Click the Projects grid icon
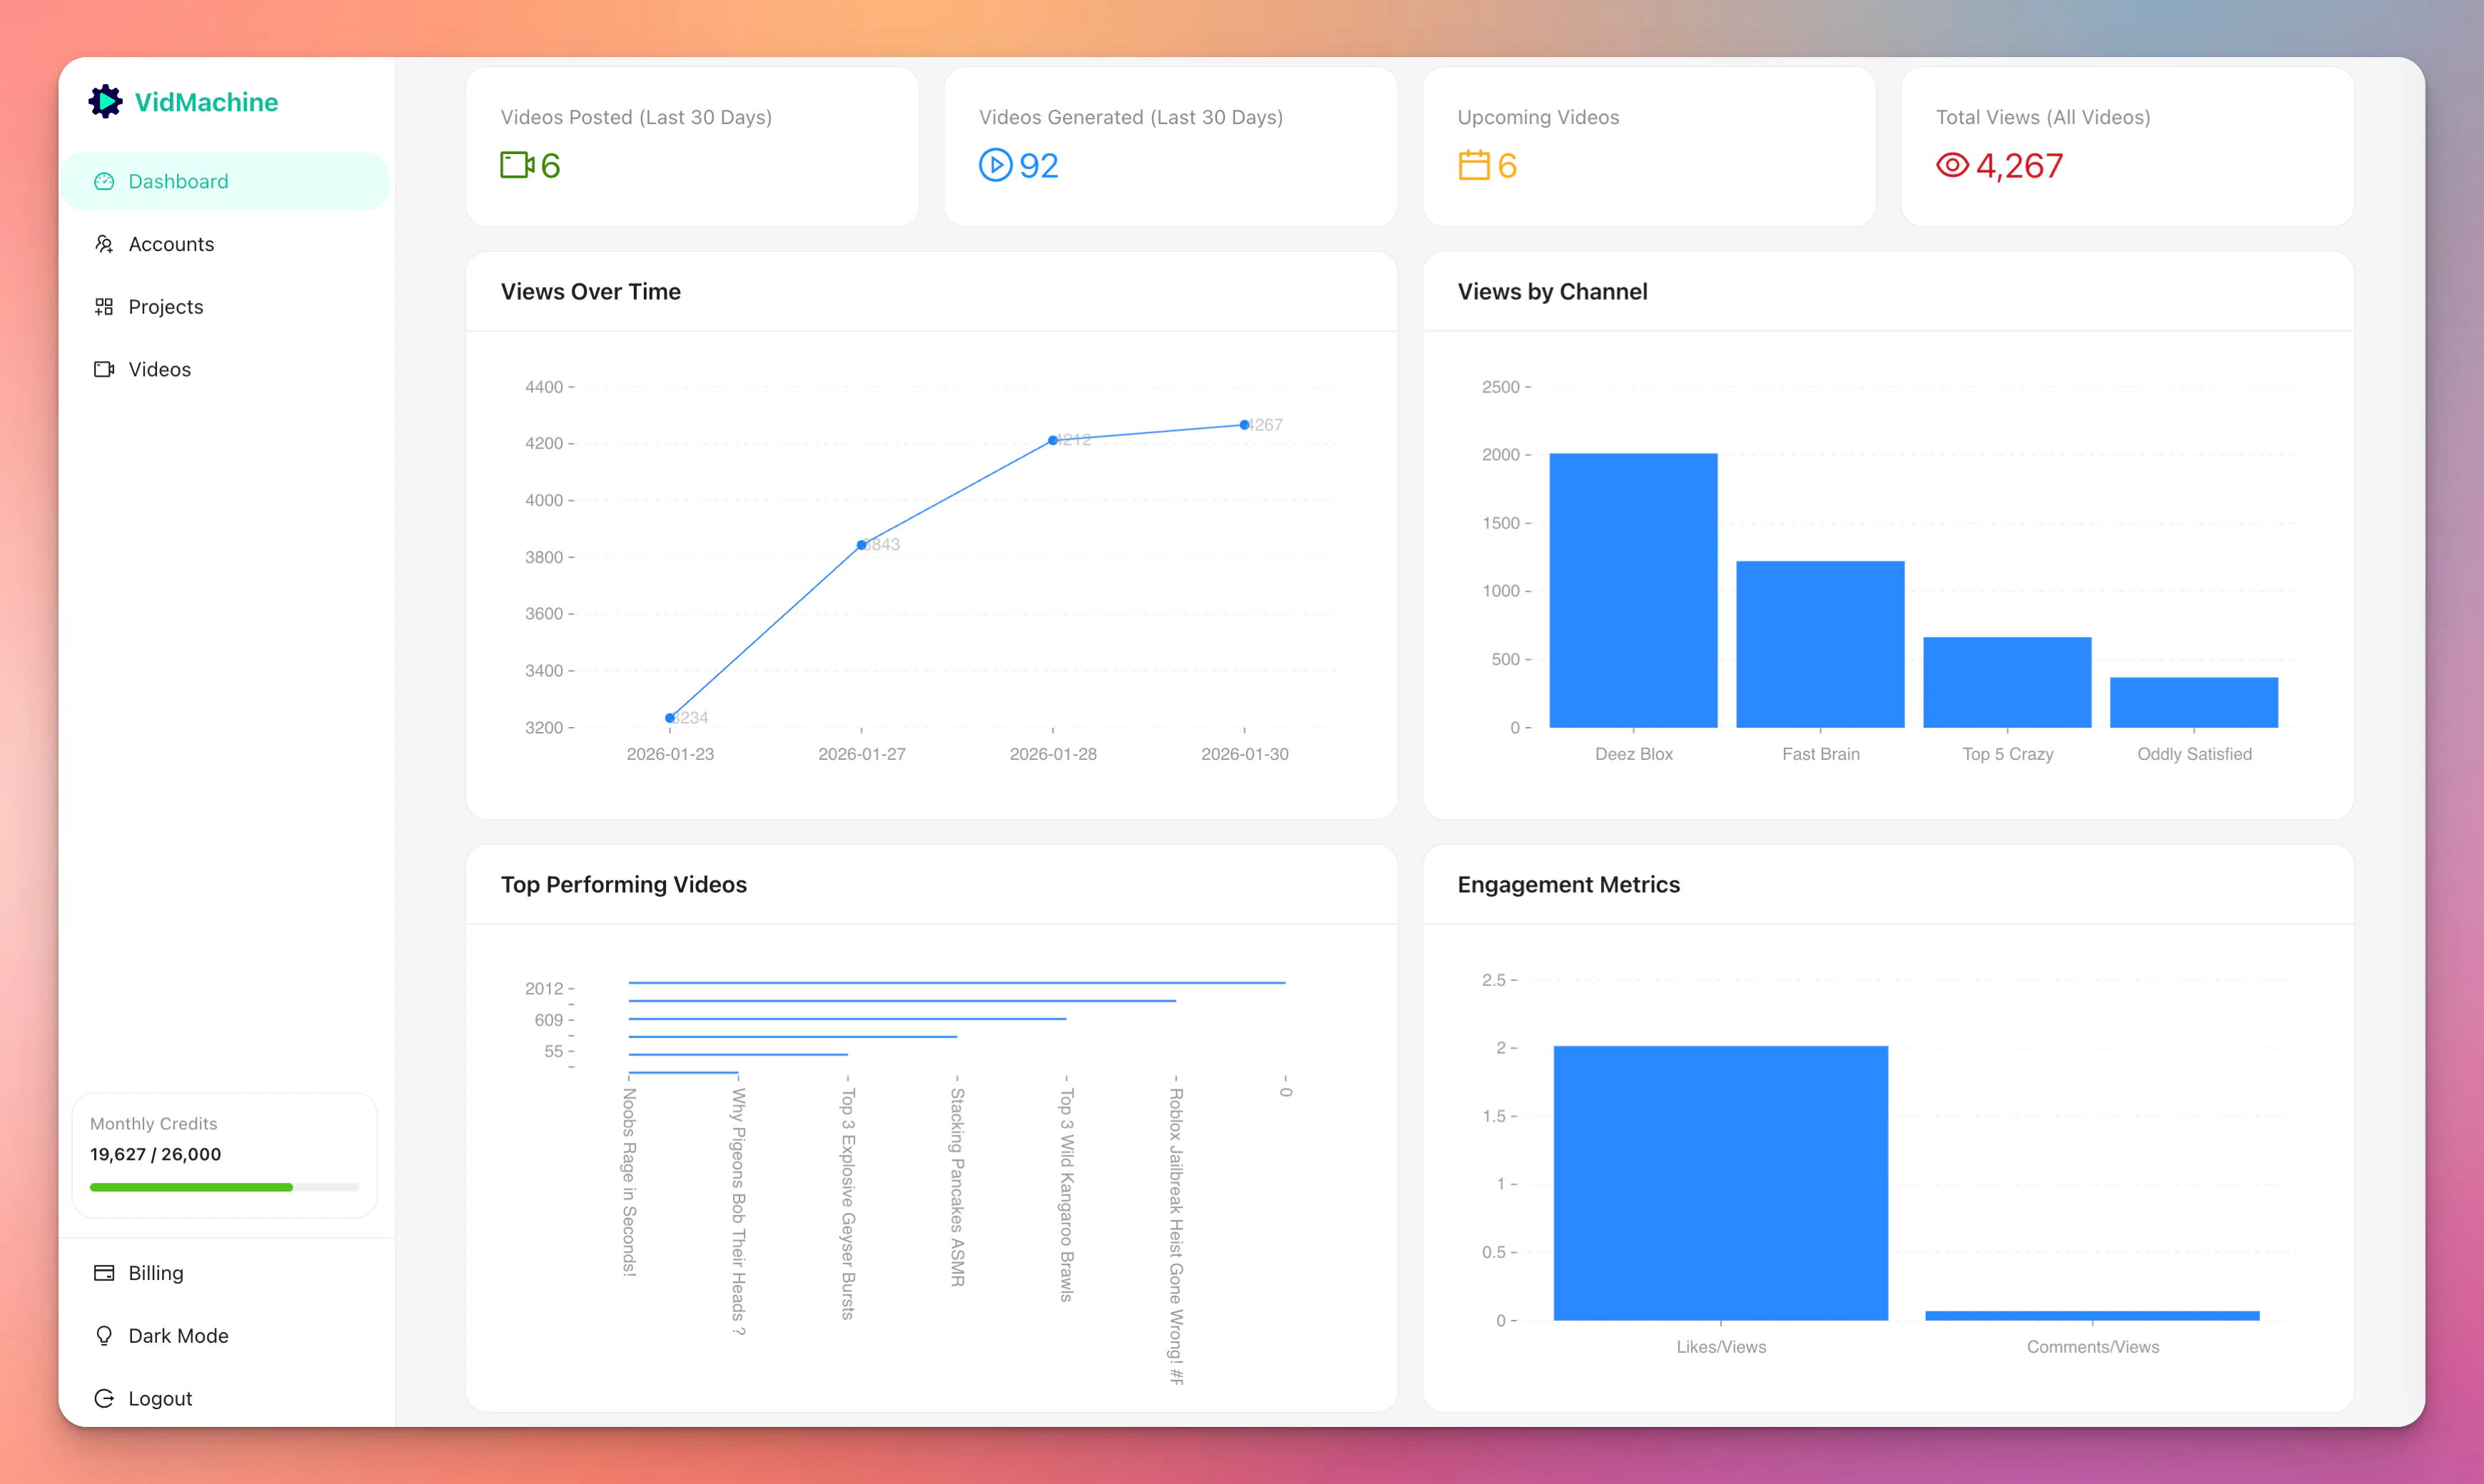 [x=104, y=307]
